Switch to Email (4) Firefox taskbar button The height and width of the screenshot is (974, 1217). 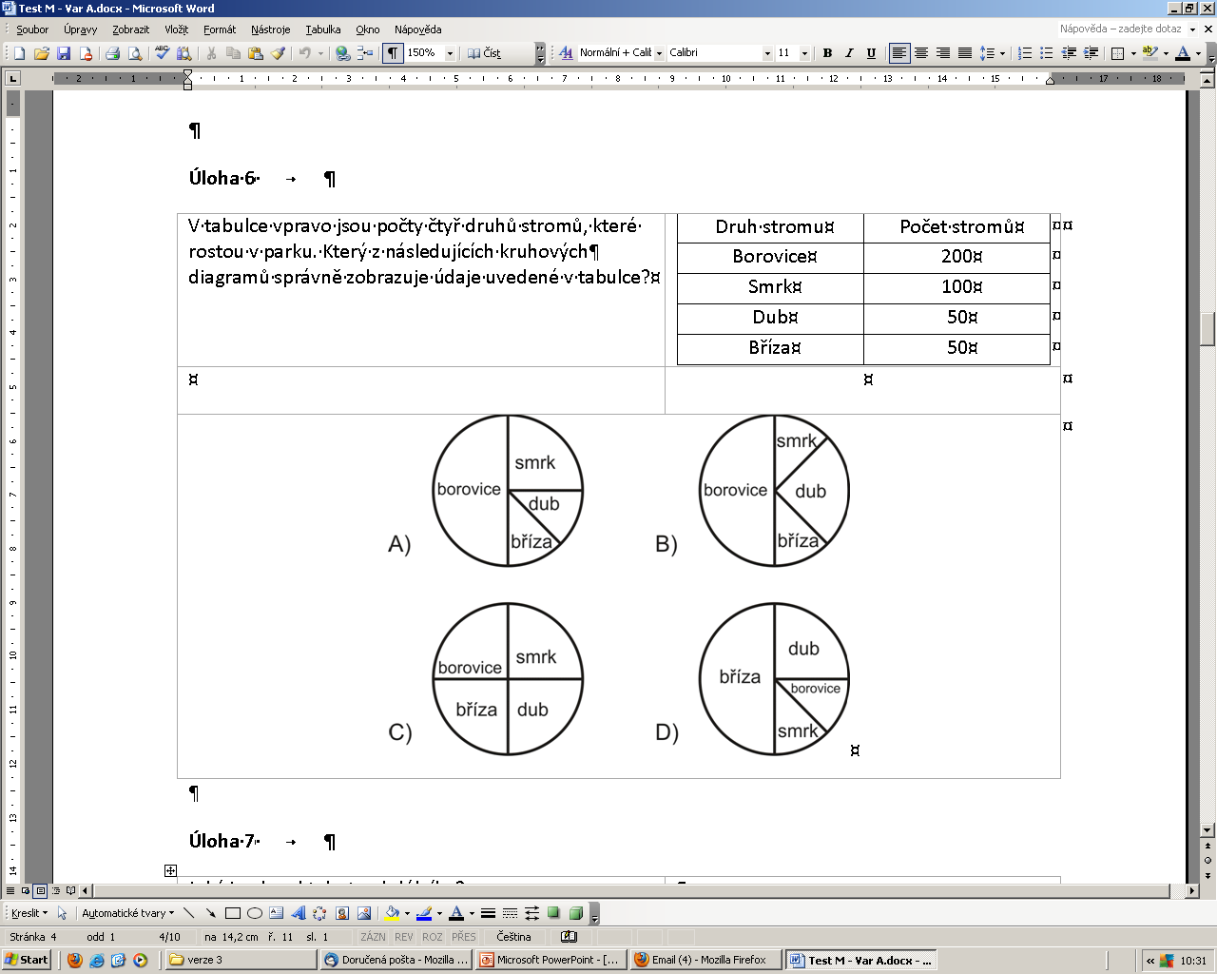705,960
